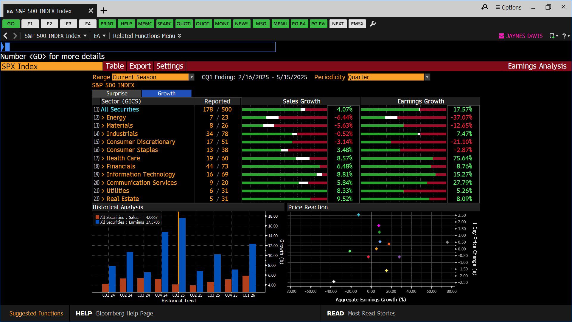The height and width of the screenshot is (322, 572).
Task: Click the forward navigation arrow
Action: click(15, 36)
